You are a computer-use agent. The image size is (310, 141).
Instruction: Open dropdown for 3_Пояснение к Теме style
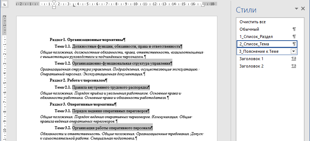click(x=294, y=51)
